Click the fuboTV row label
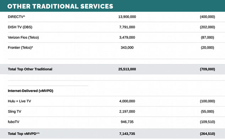Screen dimensions: 225x140 14,122
